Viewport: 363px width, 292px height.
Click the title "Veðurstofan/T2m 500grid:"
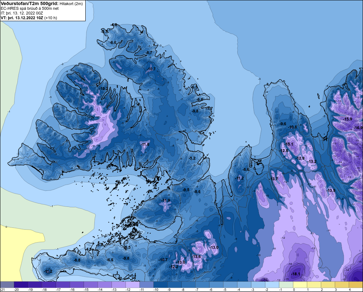(x=30, y=4)
